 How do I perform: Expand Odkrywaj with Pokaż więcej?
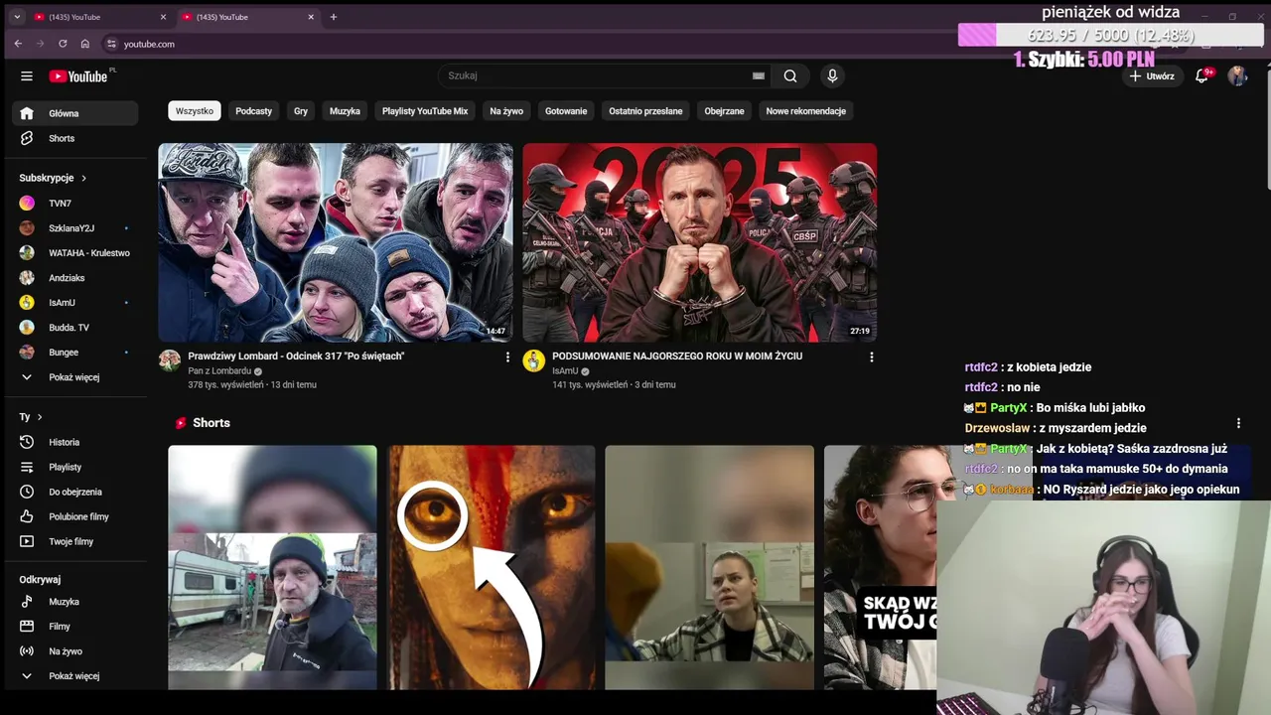coord(74,676)
